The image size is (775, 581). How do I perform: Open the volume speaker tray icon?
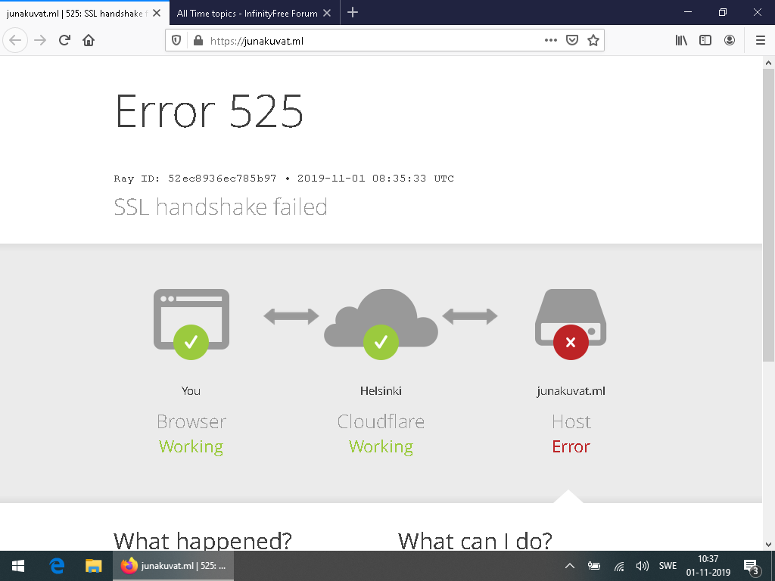[x=643, y=566]
